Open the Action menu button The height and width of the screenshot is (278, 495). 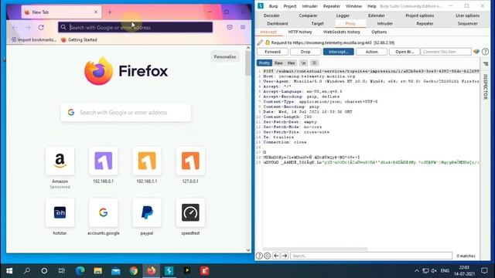coord(371,52)
